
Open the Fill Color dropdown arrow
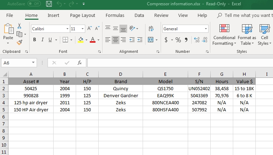86,40
